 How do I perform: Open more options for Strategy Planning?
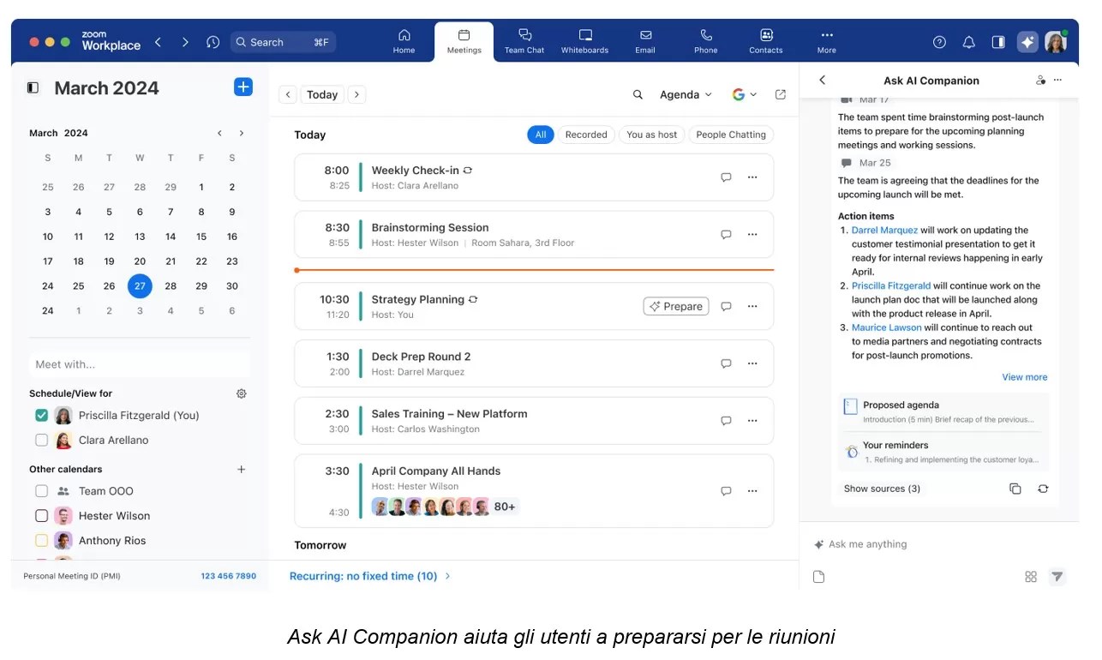click(x=752, y=306)
